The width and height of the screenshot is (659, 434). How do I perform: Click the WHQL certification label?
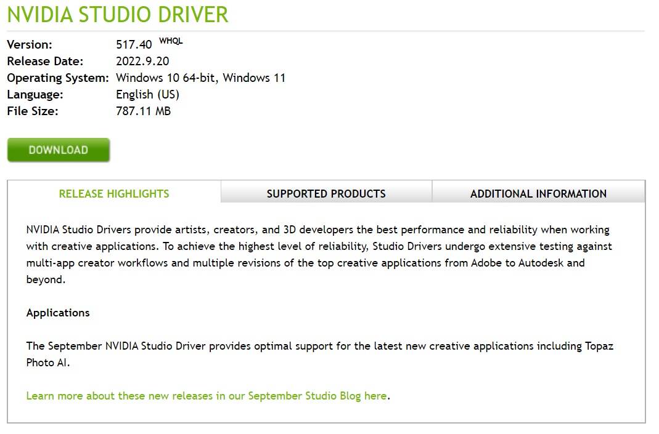[171, 41]
